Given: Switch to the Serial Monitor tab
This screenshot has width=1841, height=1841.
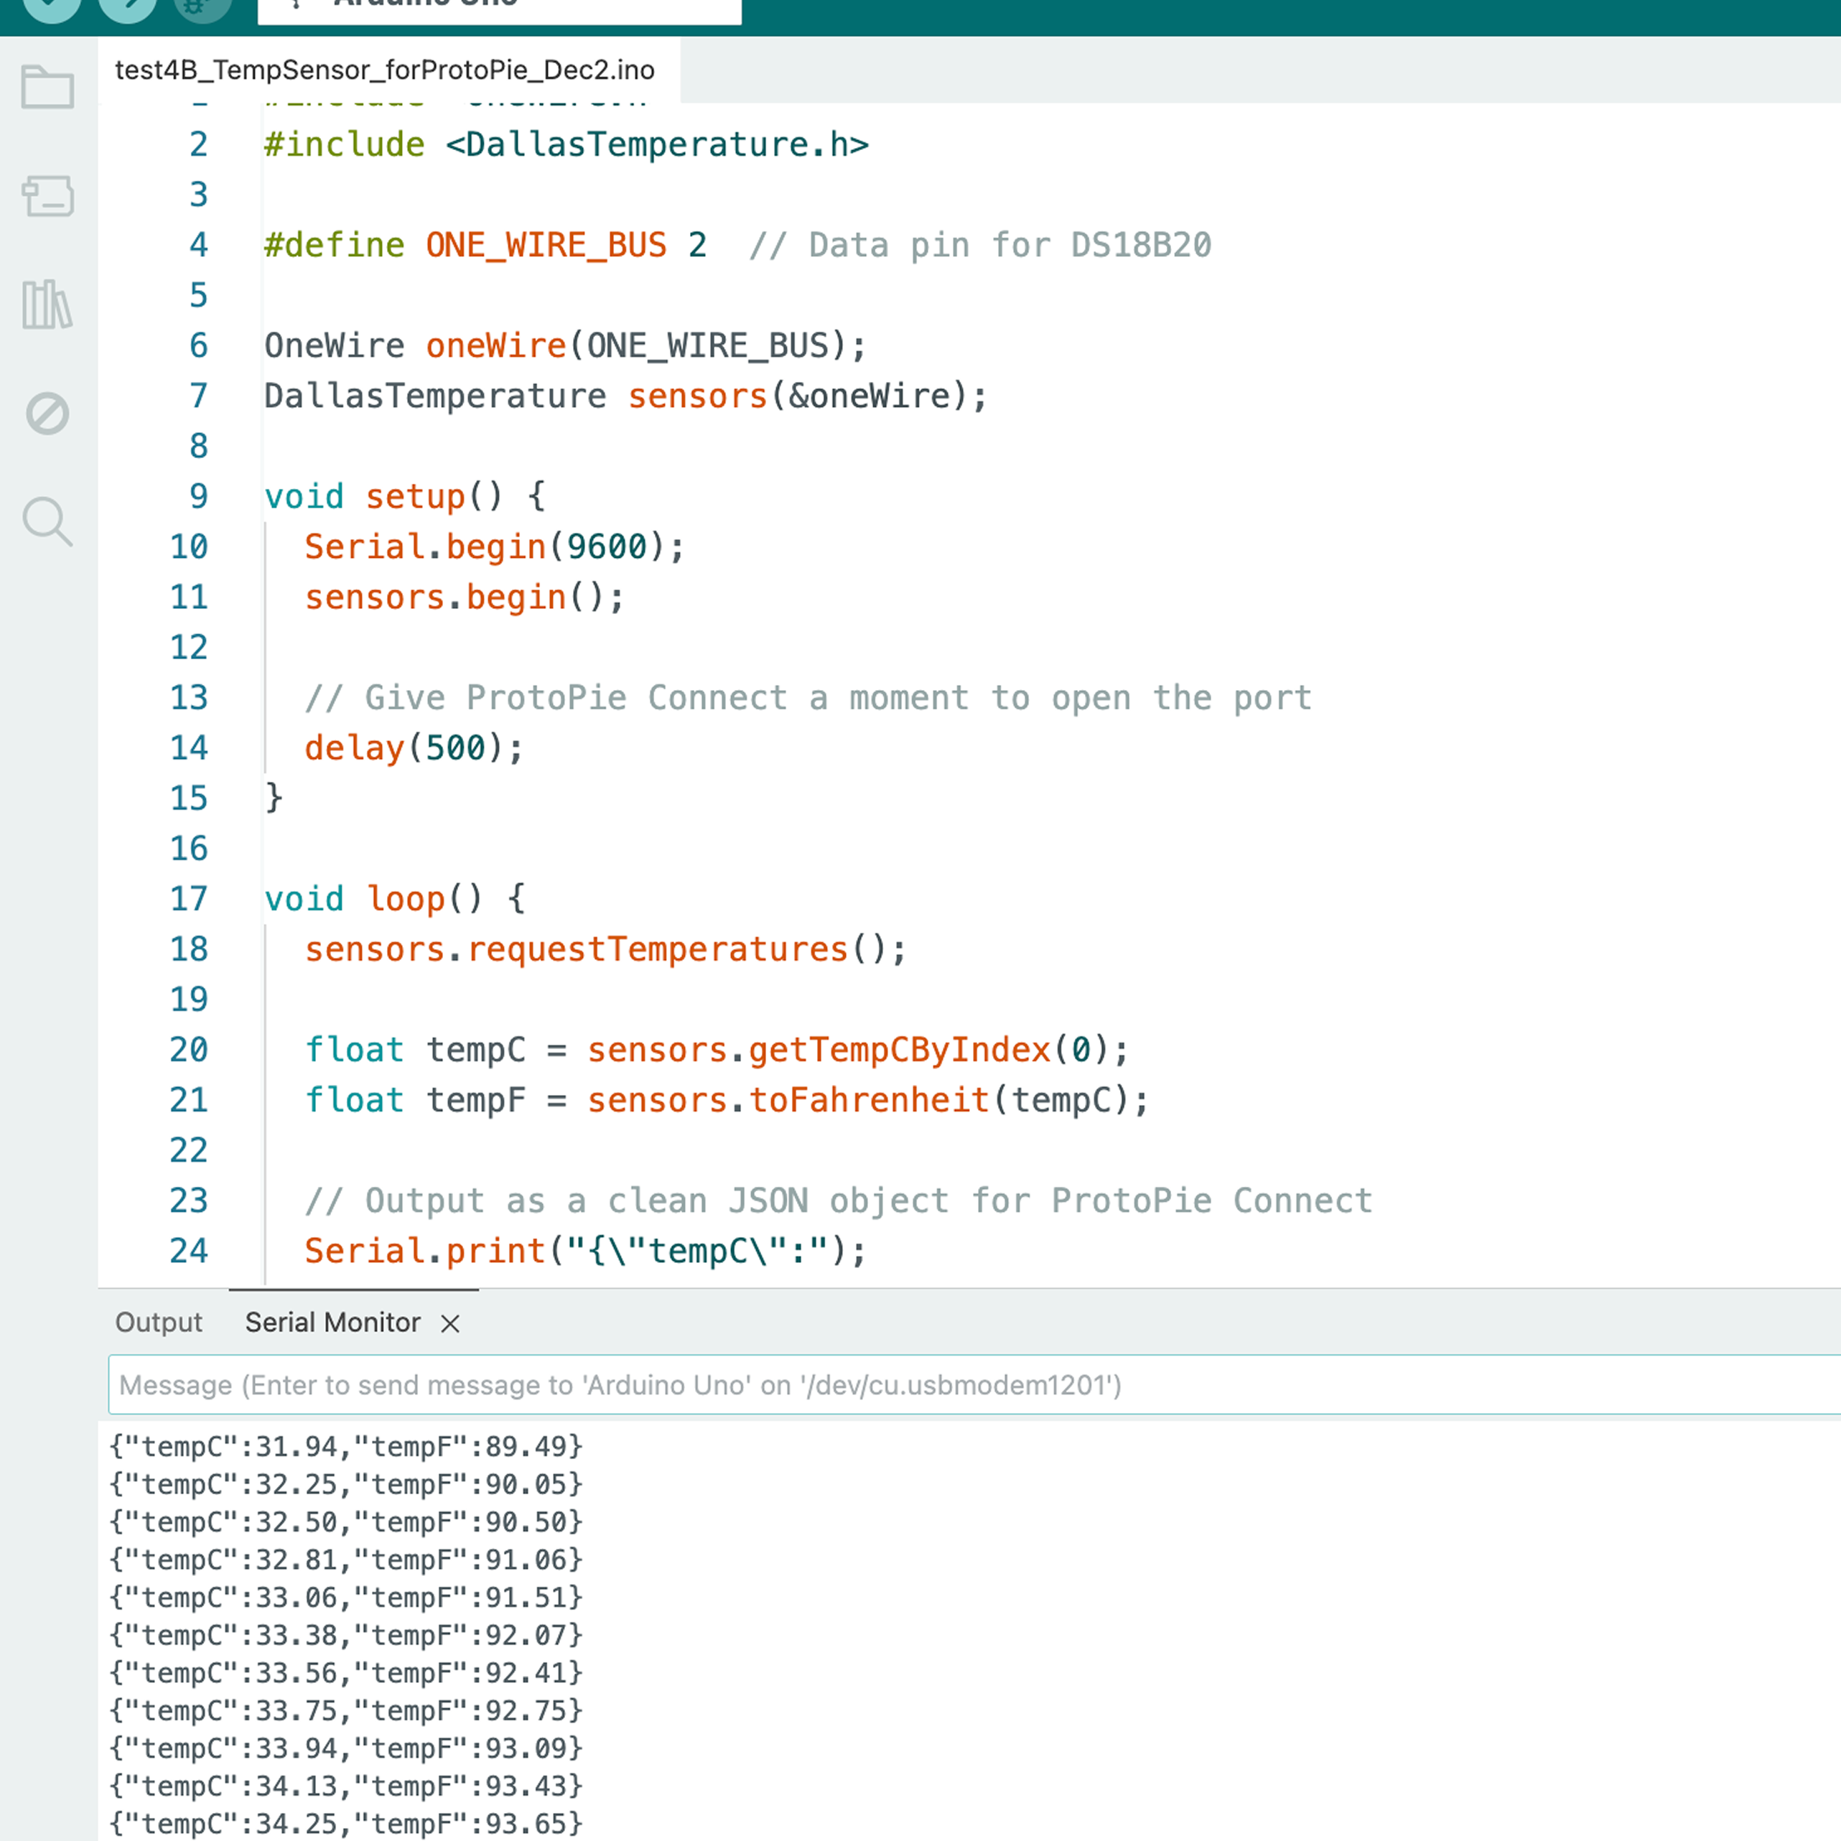Looking at the screenshot, I should tap(332, 1323).
